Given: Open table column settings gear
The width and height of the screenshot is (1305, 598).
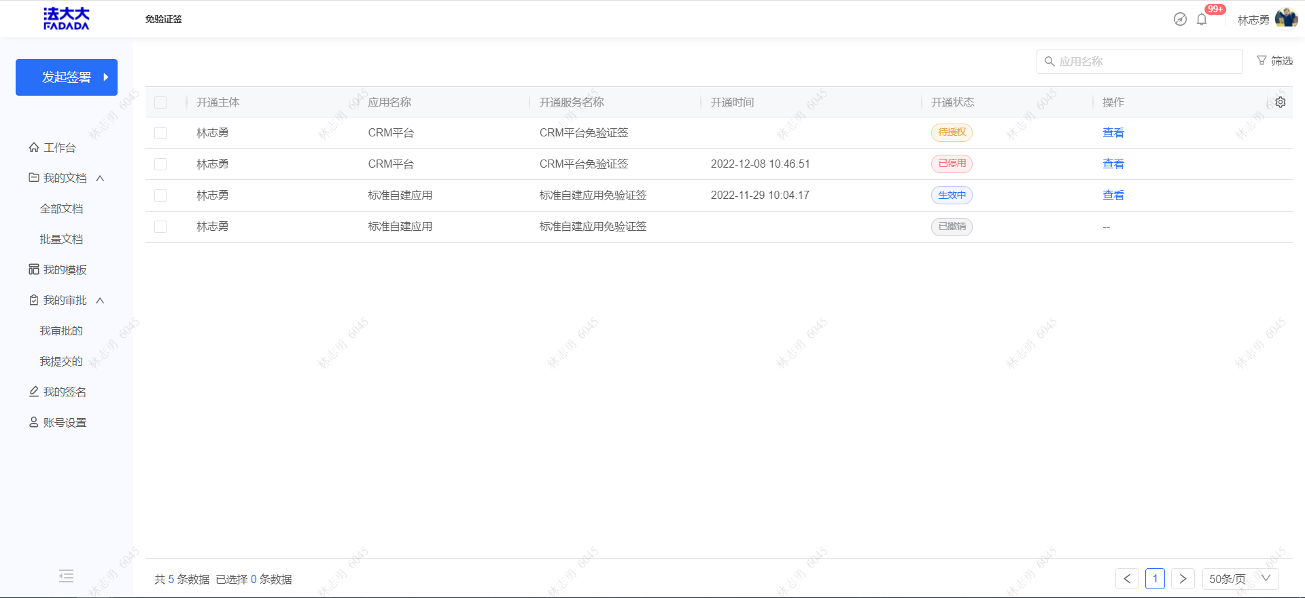Looking at the screenshot, I should [x=1281, y=102].
